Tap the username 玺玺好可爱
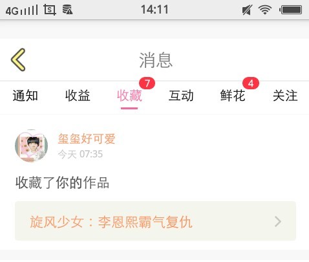309x262 pixels. tap(87, 138)
